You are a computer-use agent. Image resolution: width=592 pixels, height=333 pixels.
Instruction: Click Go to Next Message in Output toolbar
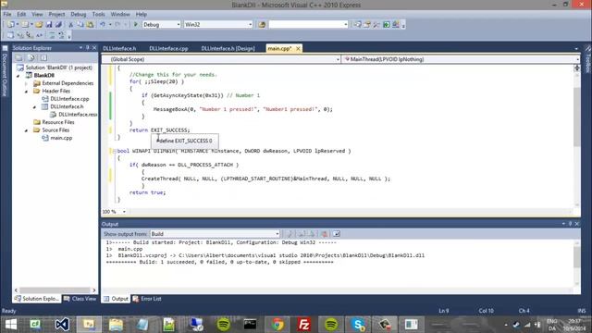(312, 234)
